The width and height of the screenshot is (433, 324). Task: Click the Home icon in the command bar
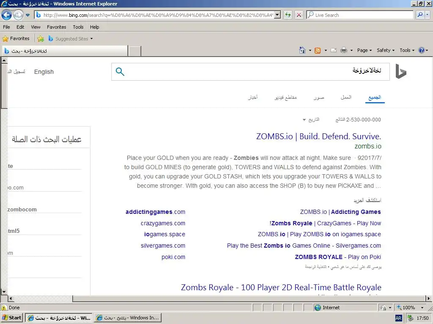pos(302,50)
